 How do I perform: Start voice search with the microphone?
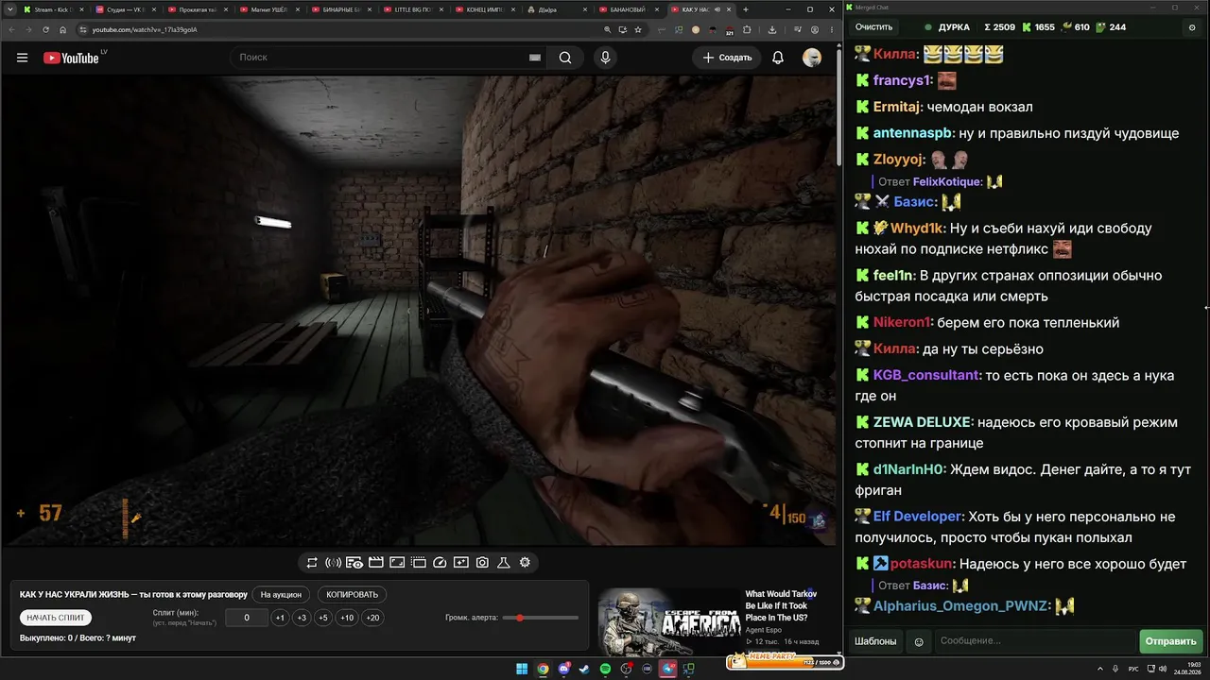(605, 58)
